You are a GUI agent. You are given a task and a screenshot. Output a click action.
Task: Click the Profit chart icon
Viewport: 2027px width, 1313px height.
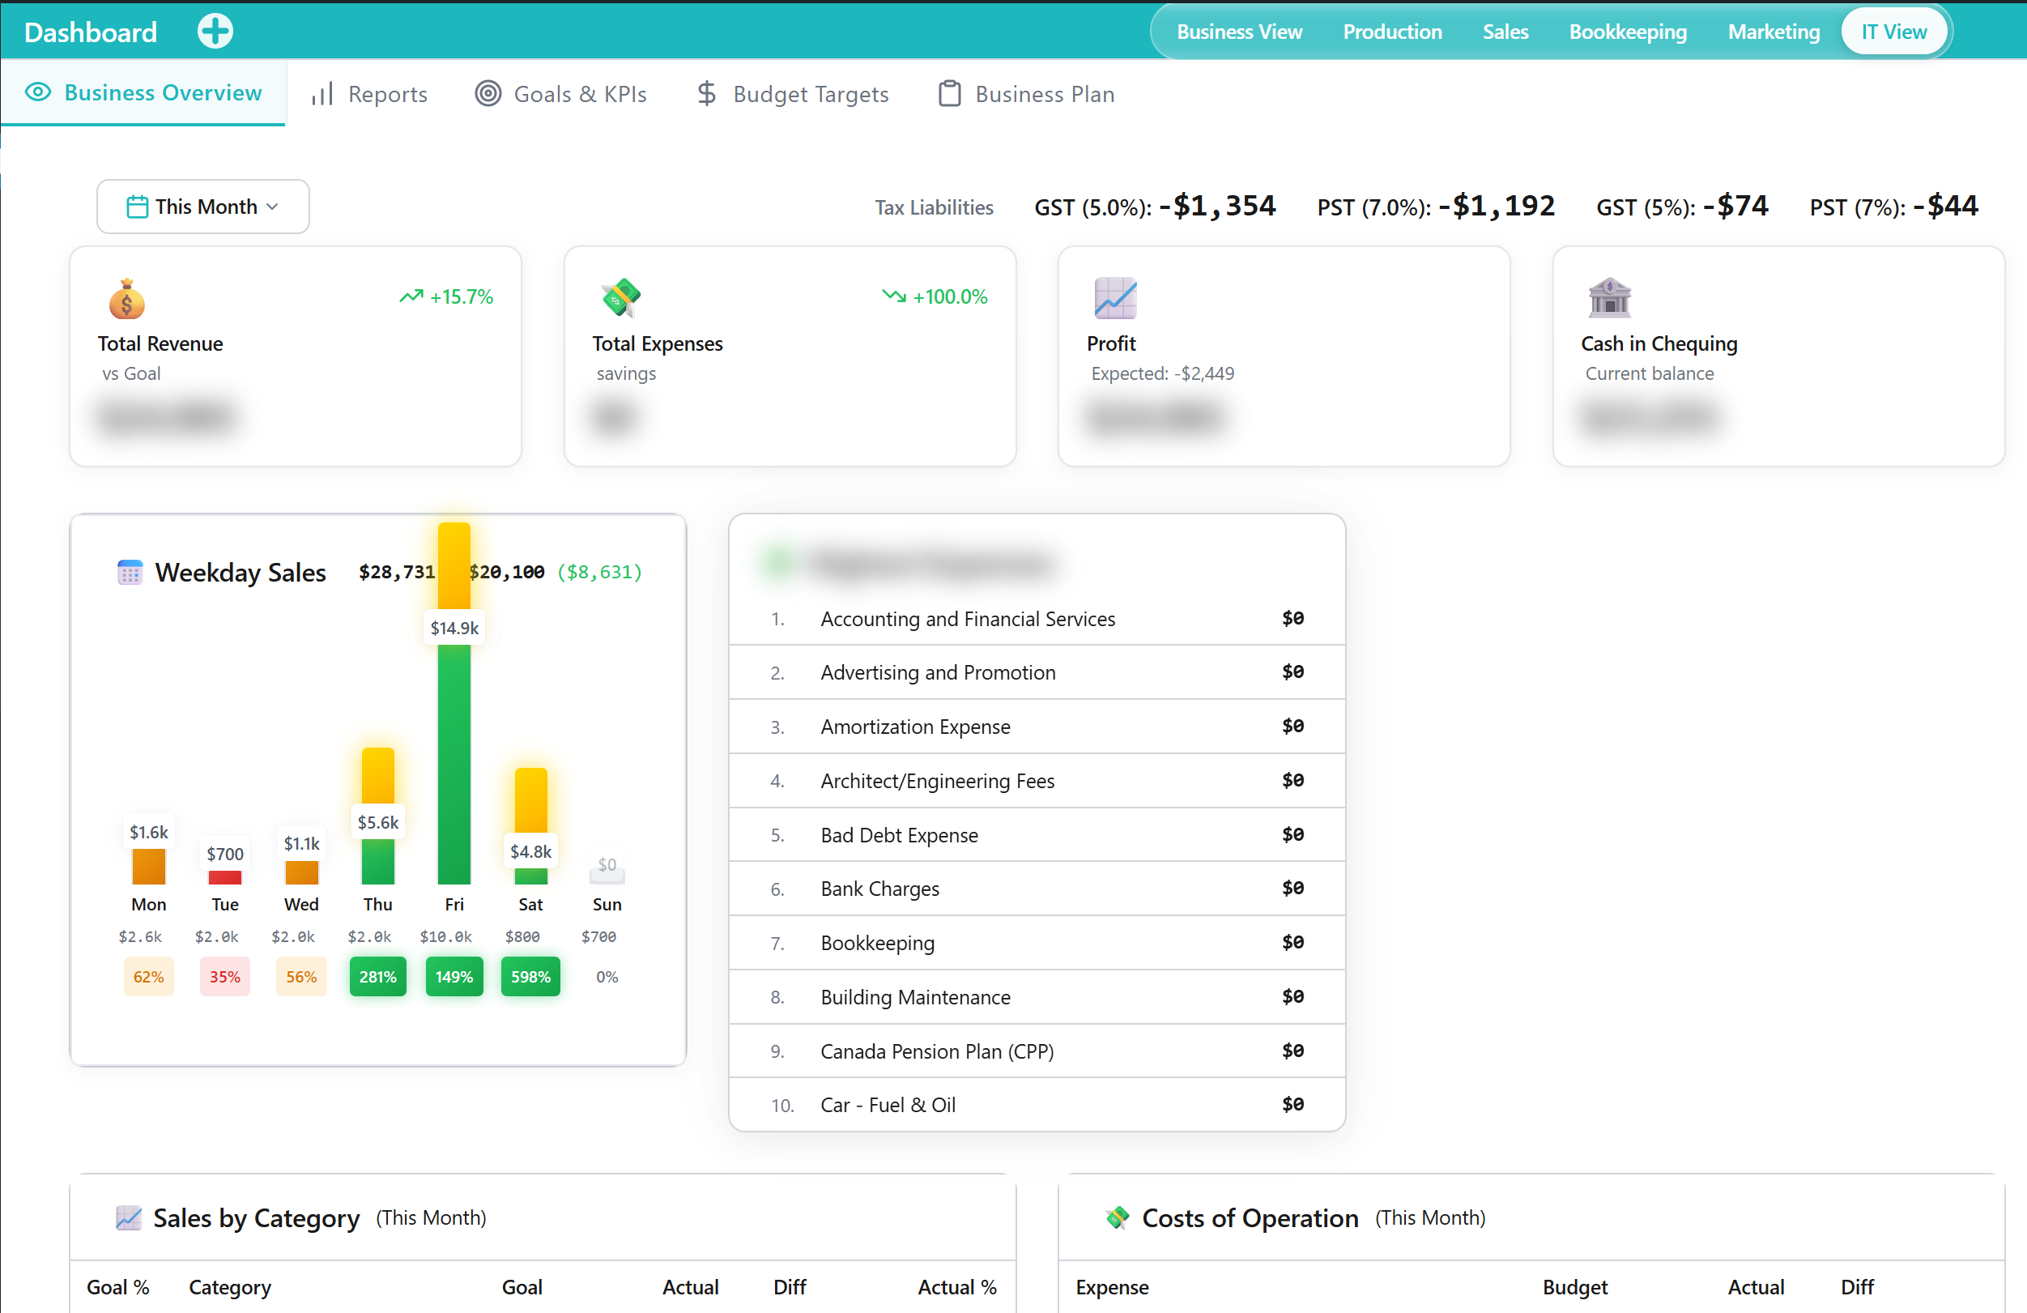click(x=1115, y=298)
